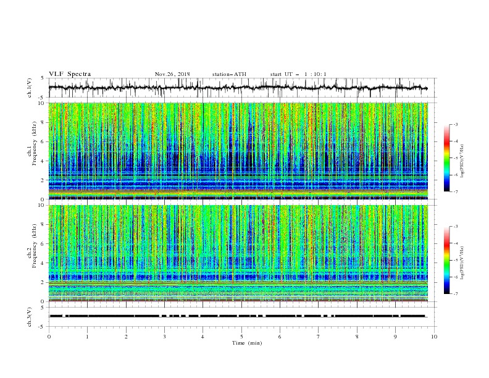Select the date text "Nov.26, 2018"

172,74
